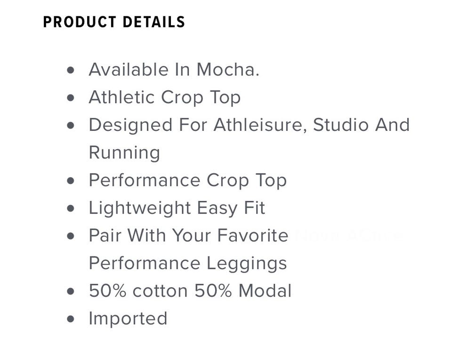Click "Designed For Athleisure, Studio And" text
Viewport: 452px width, 353px height.
click(249, 125)
